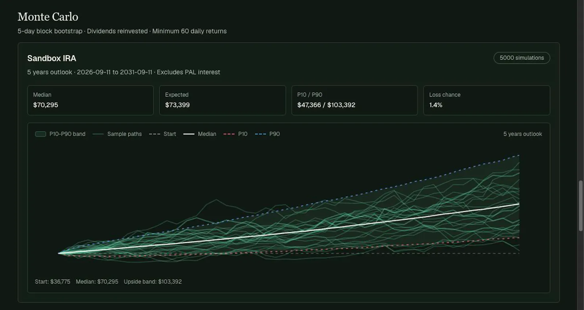The width and height of the screenshot is (584, 310).
Task: Toggle the P10 legend entry
Action: tap(235, 134)
